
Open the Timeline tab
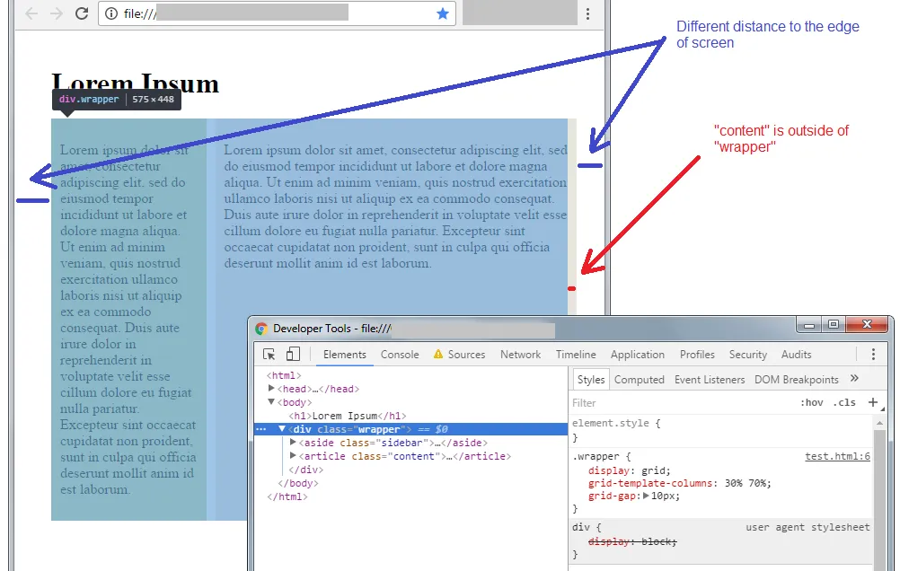click(576, 355)
